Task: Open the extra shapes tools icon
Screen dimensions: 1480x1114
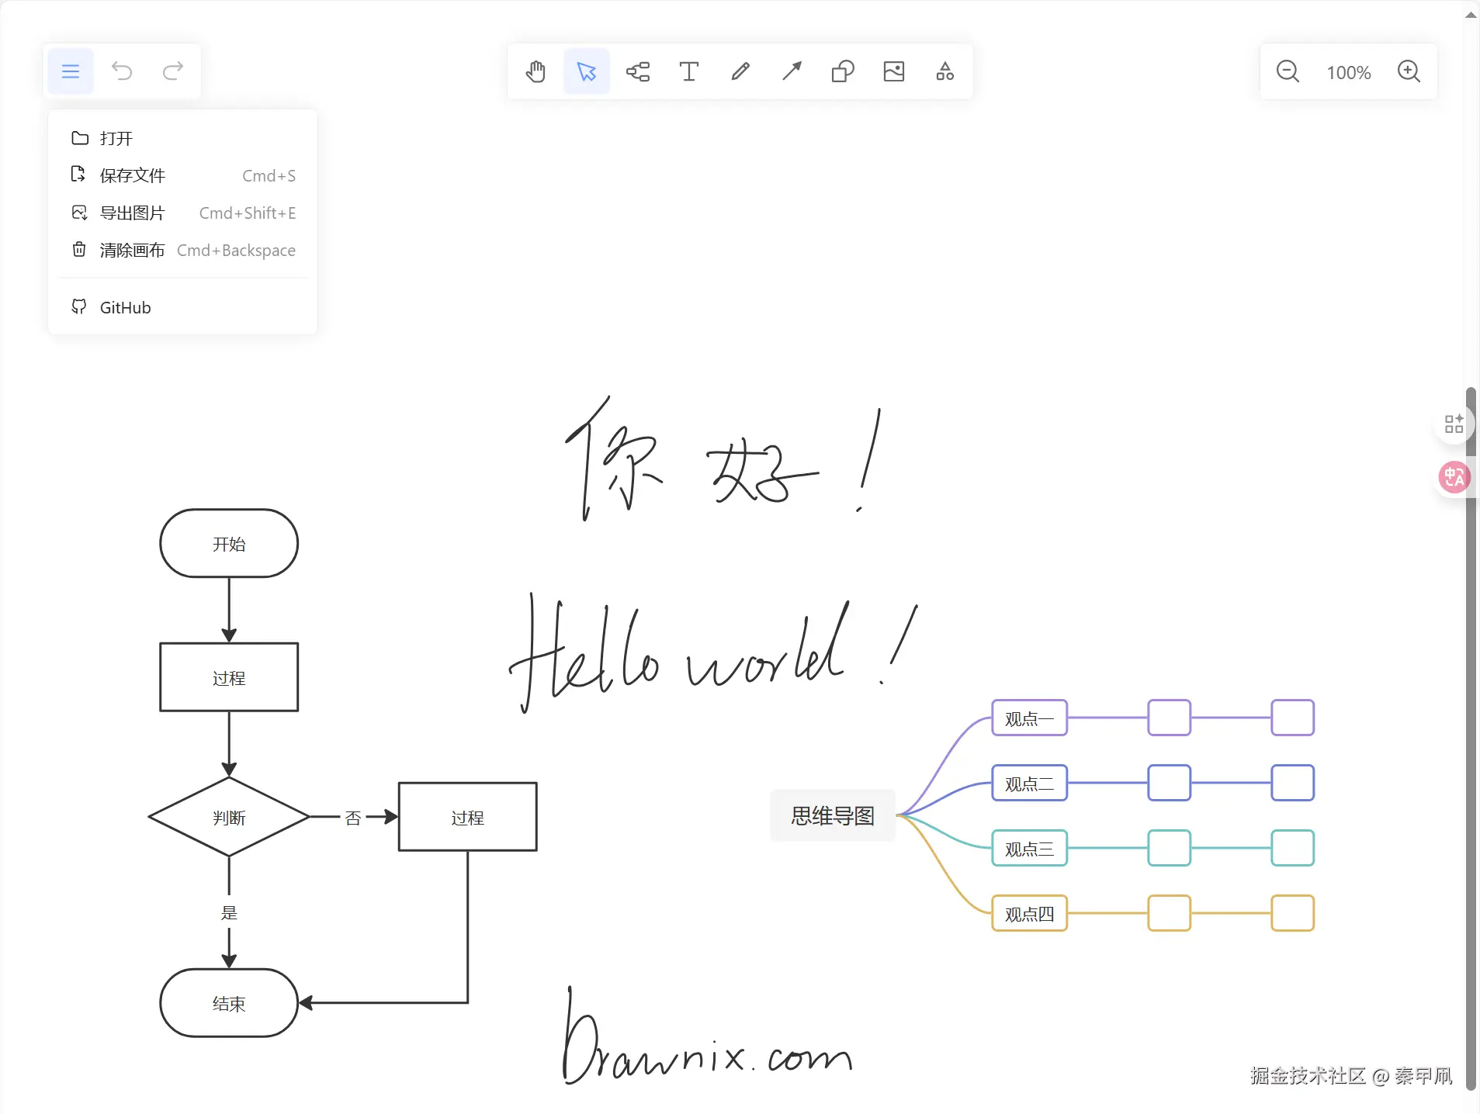Action: (945, 71)
